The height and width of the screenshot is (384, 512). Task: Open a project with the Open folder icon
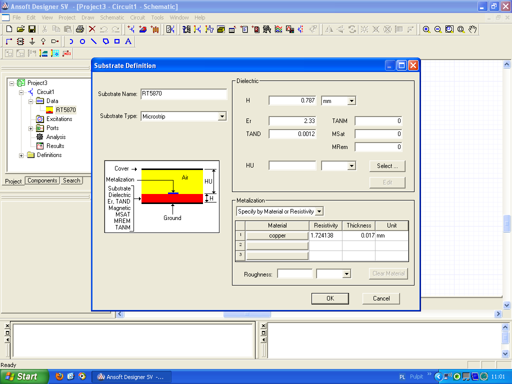click(x=20, y=29)
